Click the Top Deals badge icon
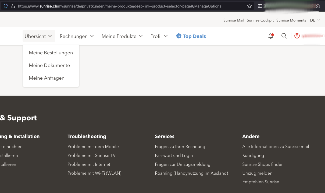The width and height of the screenshot is (325, 193). [178, 36]
